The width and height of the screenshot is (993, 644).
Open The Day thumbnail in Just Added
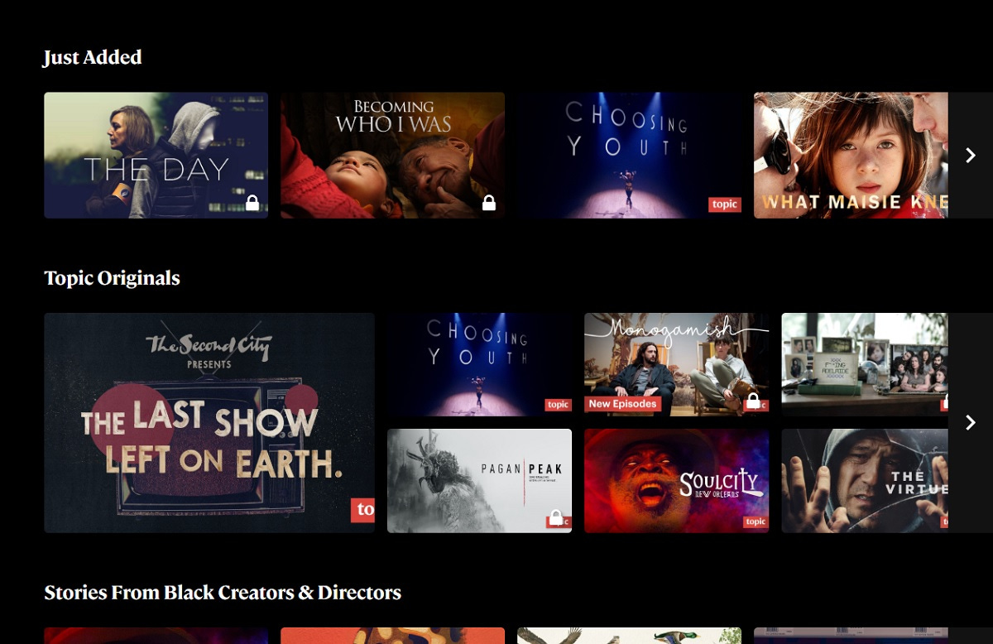pos(156,155)
